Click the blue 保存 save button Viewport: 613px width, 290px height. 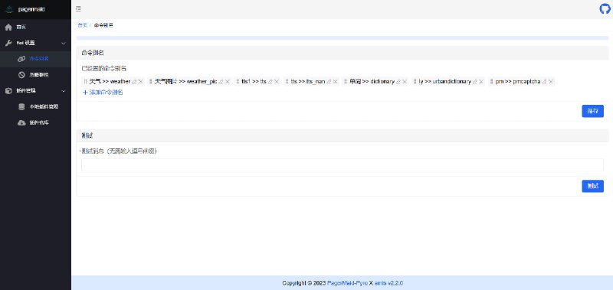point(592,111)
